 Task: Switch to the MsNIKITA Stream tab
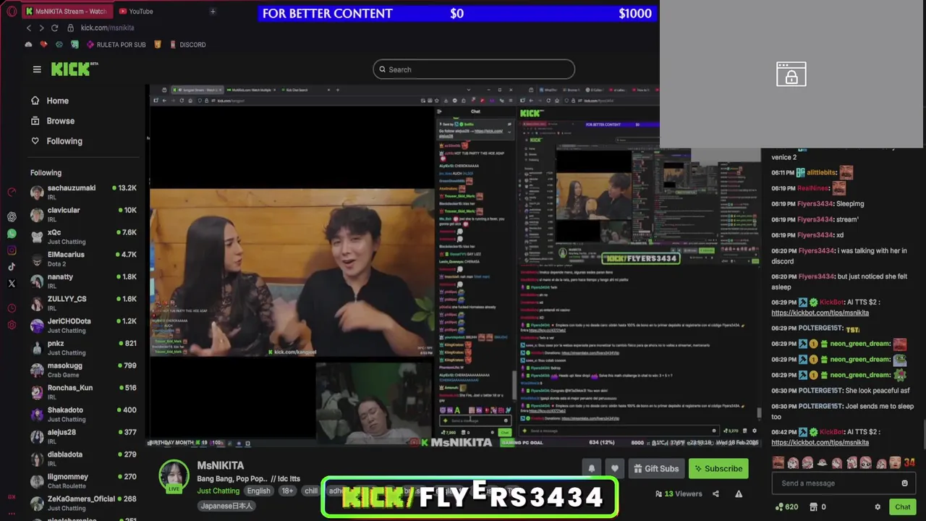tap(66, 11)
